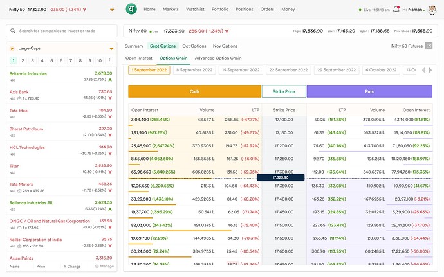Switch to the Open Interest tab

139,58
